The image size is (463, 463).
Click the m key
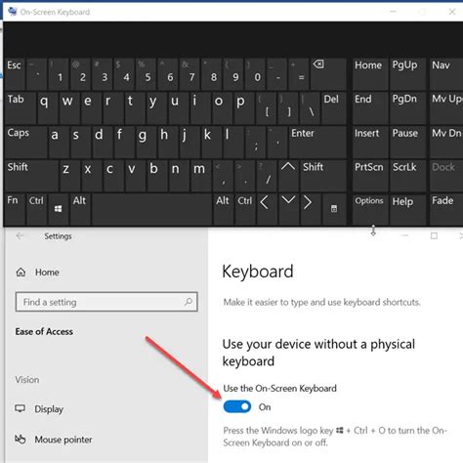point(201,175)
